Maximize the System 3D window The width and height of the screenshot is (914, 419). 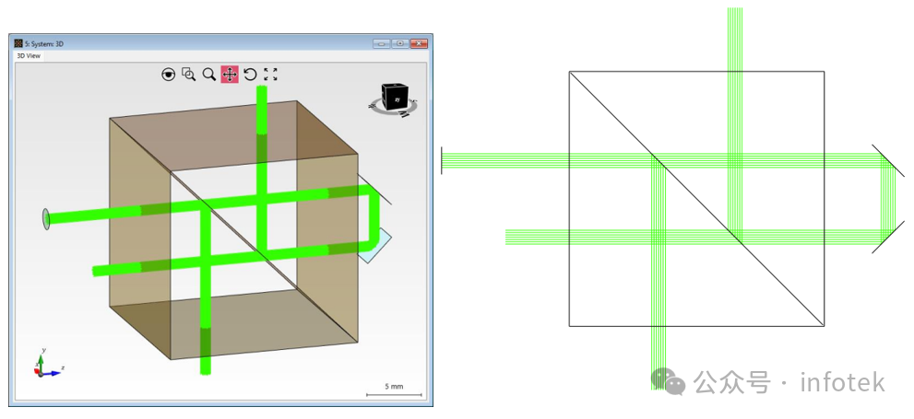(400, 43)
